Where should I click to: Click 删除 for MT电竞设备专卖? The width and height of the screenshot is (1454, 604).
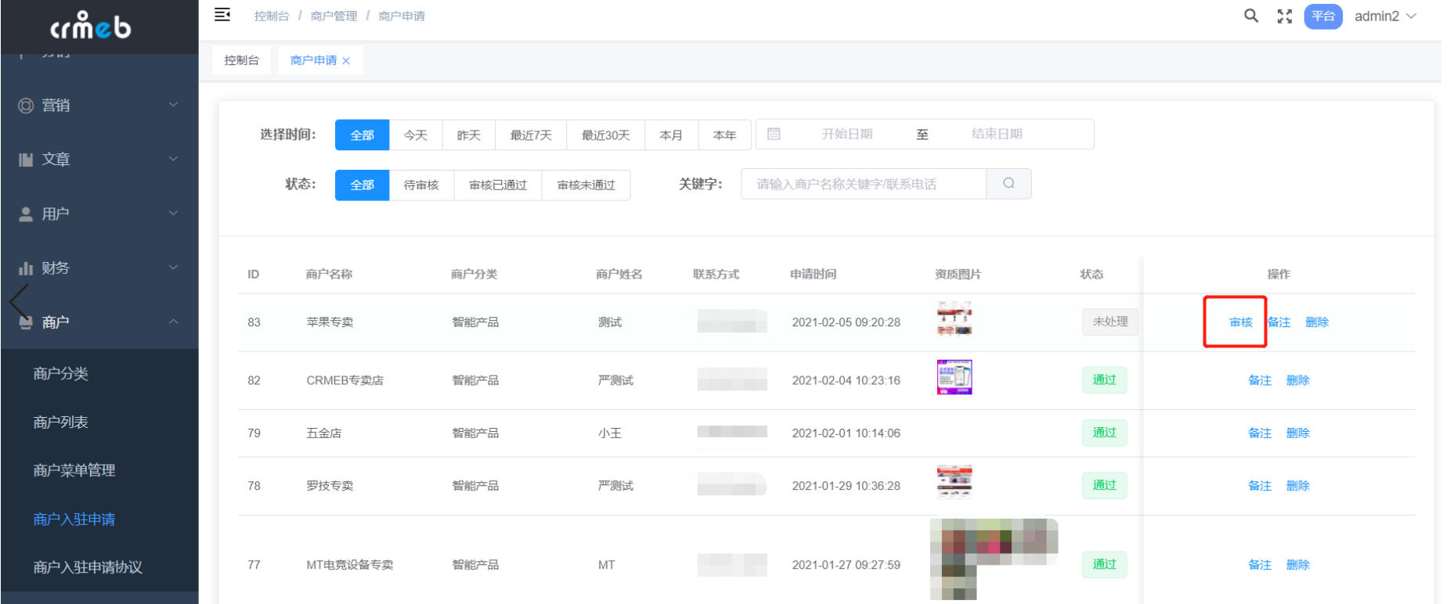pyautogui.click(x=1298, y=565)
